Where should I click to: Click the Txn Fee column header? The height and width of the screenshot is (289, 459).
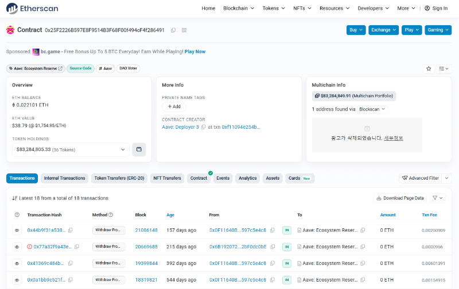click(x=429, y=215)
